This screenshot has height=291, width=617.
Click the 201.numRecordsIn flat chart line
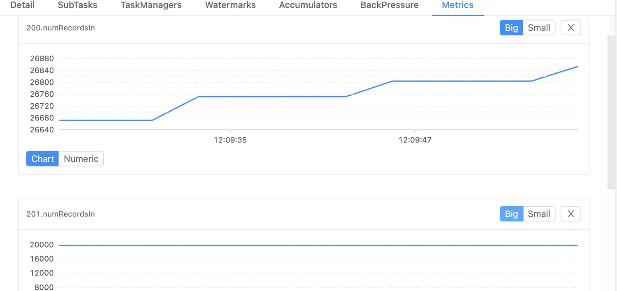click(317, 245)
